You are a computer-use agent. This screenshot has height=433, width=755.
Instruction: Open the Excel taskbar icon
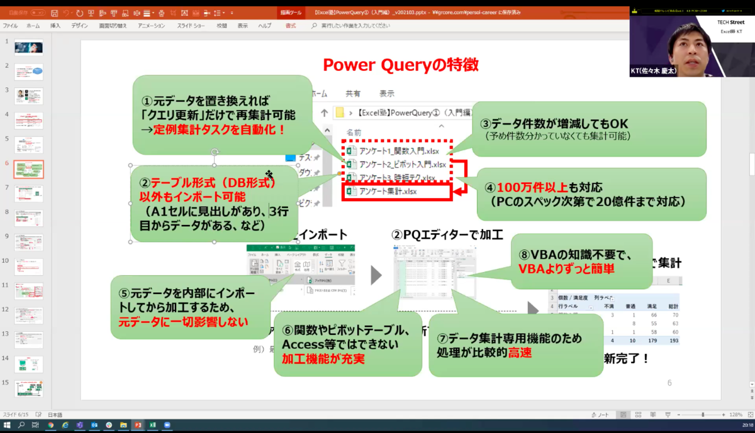pyautogui.click(x=152, y=425)
